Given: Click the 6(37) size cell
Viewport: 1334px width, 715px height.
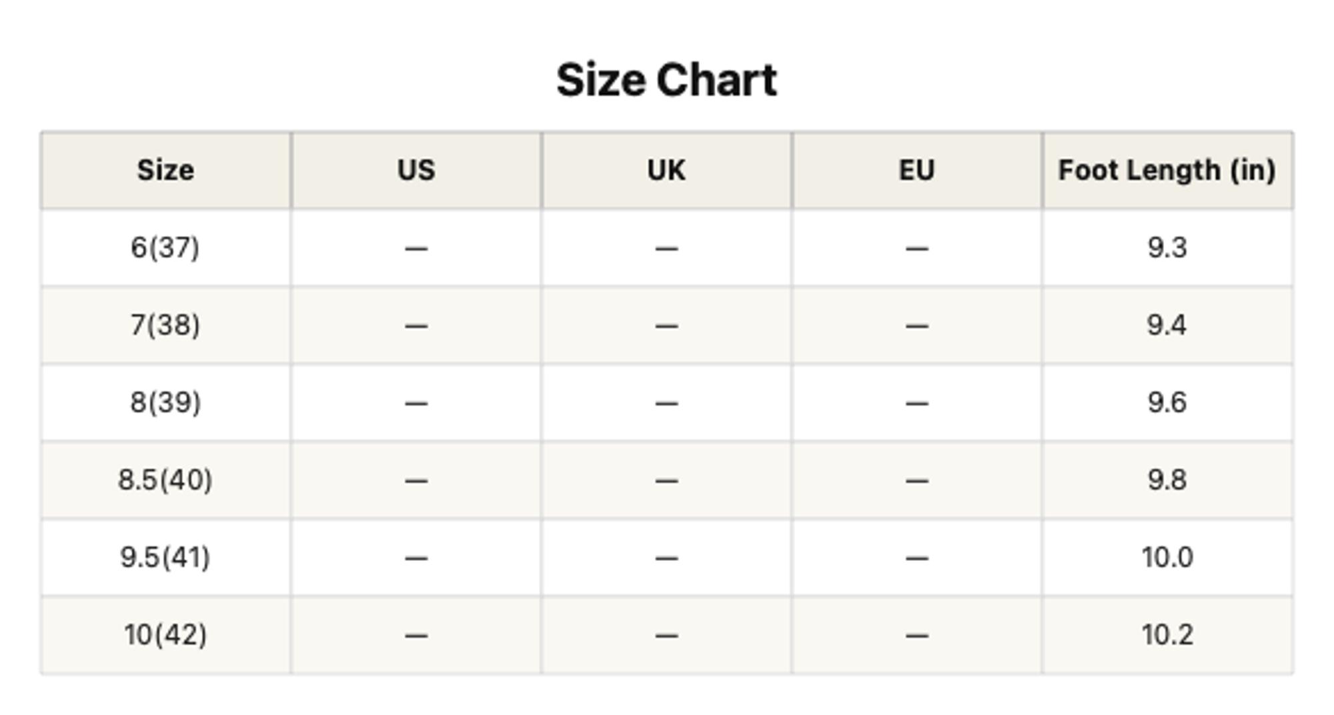Looking at the screenshot, I should 165,248.
